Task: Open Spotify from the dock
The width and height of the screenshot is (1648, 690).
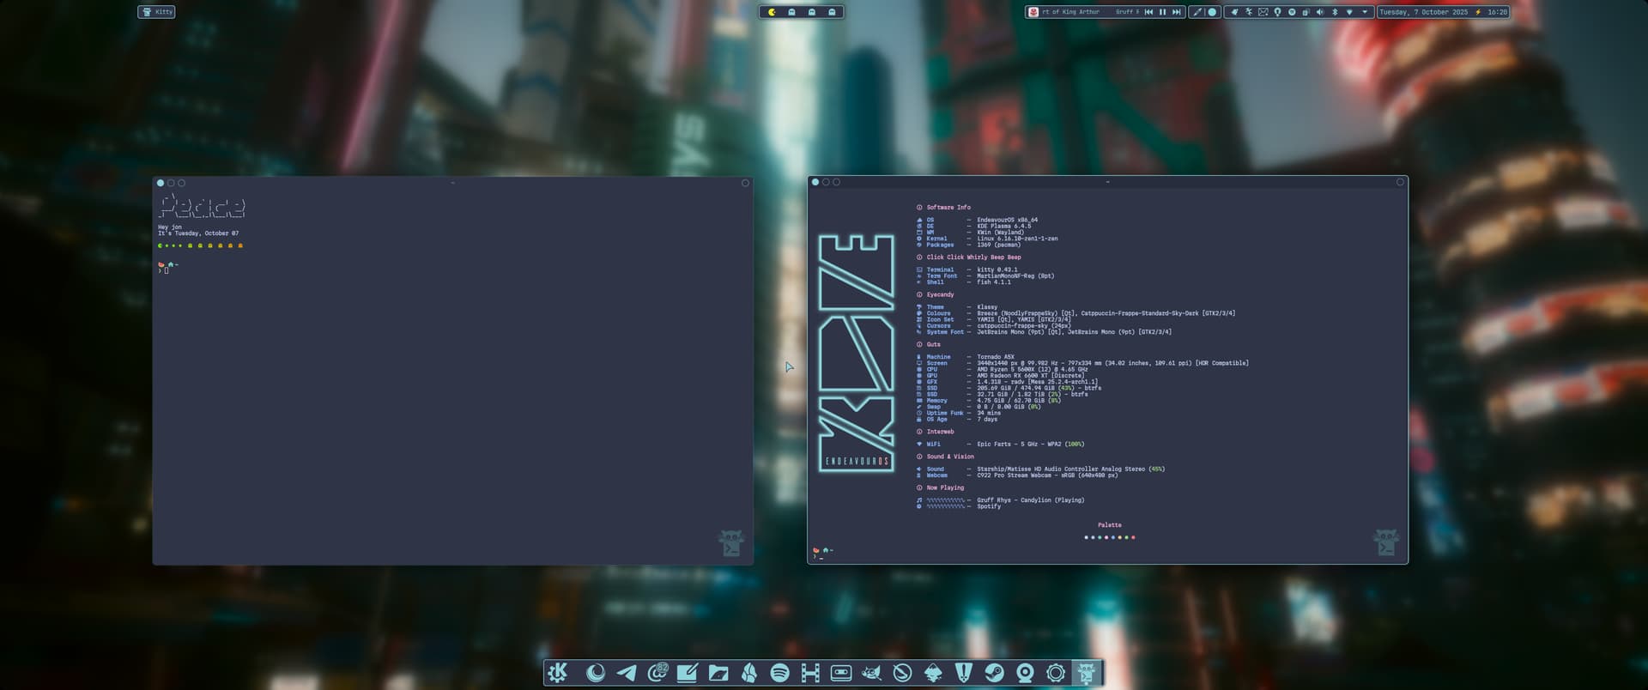Action: (779, 673)
